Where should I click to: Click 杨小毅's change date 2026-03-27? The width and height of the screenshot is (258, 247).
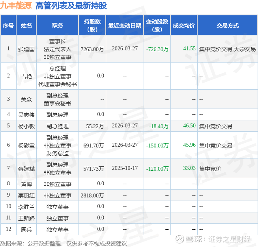coord(125,125)
